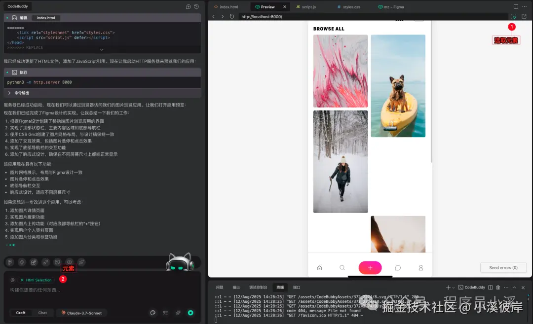The width and height of the screenshot is (533, 324).
Task: Open the Claude-3.7-Sonnet model dropdown
Action: pyautogui.click(x=81, y=313)
